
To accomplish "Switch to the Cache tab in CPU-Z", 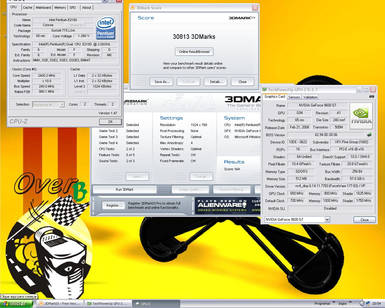I will click(28, 8).
